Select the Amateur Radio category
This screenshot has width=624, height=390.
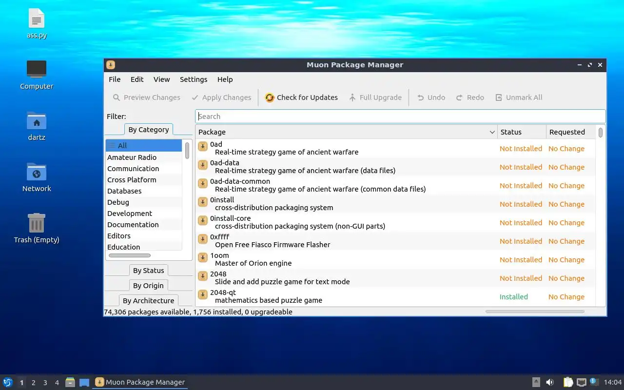coord(144,157)
